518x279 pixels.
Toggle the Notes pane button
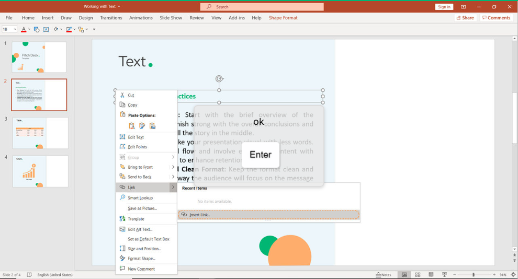pos(383,274)
